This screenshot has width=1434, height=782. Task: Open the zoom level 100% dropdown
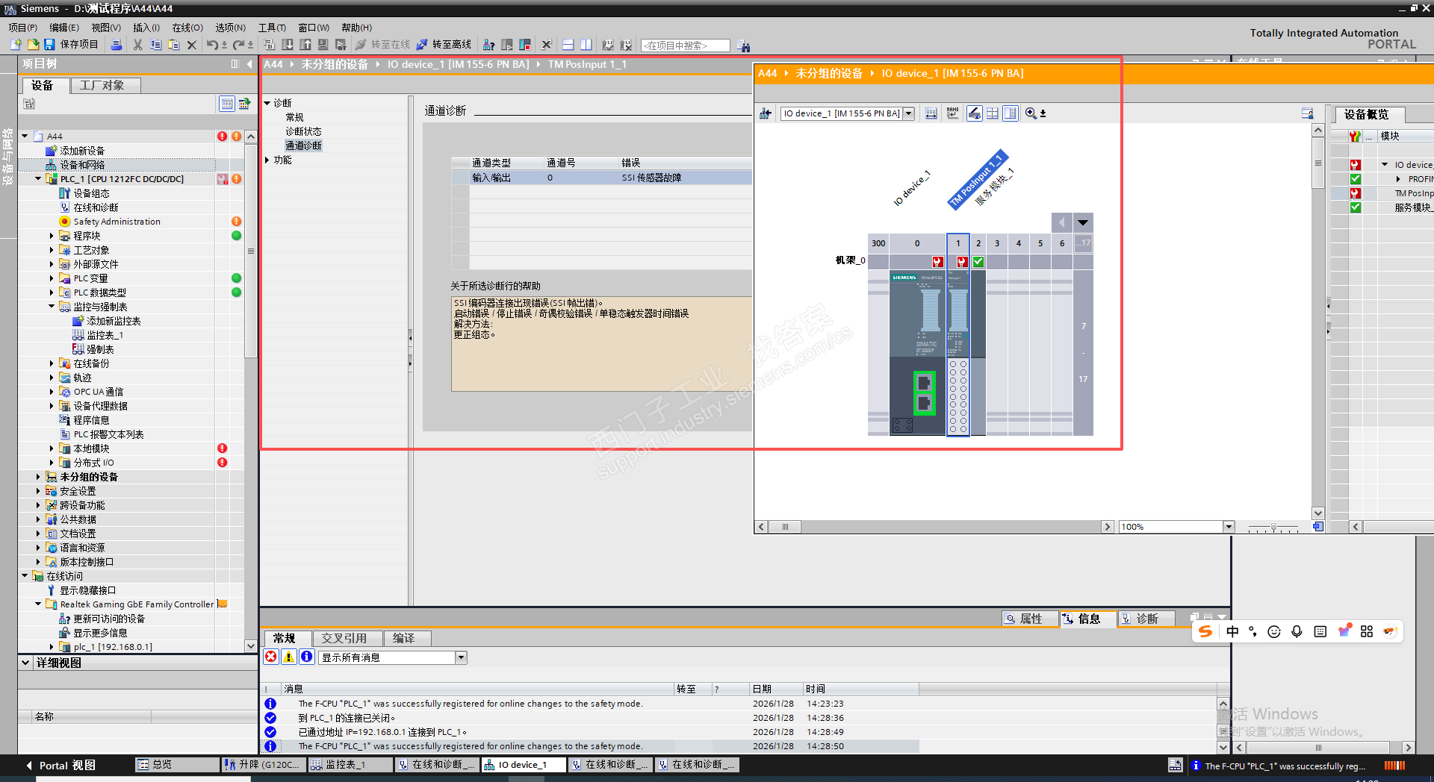coord(1229,527)
